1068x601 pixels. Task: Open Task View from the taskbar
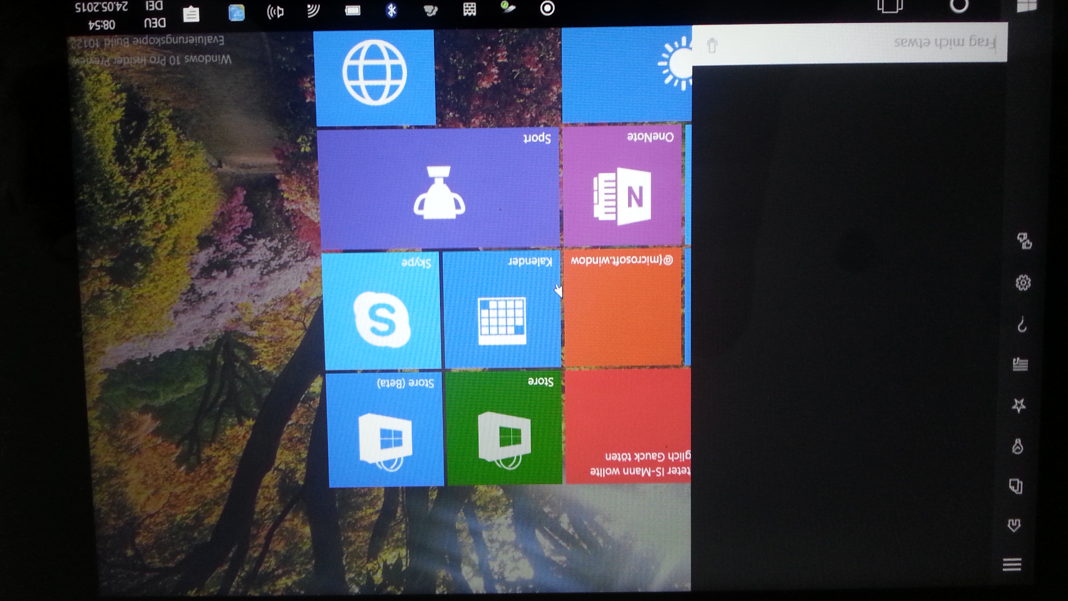[x=890, y=6]
